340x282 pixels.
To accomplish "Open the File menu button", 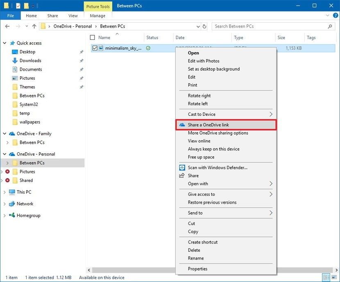I will coord(9,16).
